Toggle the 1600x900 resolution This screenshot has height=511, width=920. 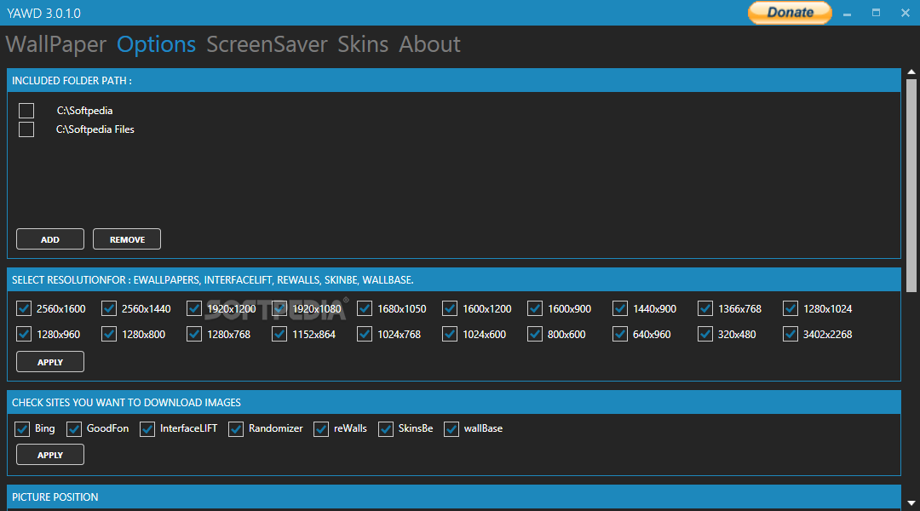[535, 308]
